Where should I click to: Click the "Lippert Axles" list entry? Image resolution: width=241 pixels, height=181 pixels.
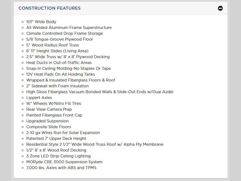tap(39, 98)
